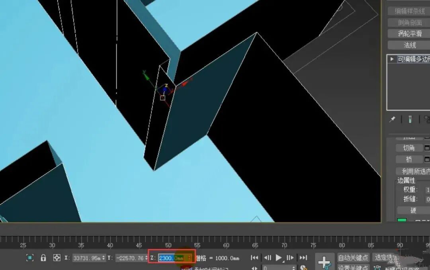The image size is (430, 270).
Task: Open the 桥 settings box
Action: click(x=427, y=159)
